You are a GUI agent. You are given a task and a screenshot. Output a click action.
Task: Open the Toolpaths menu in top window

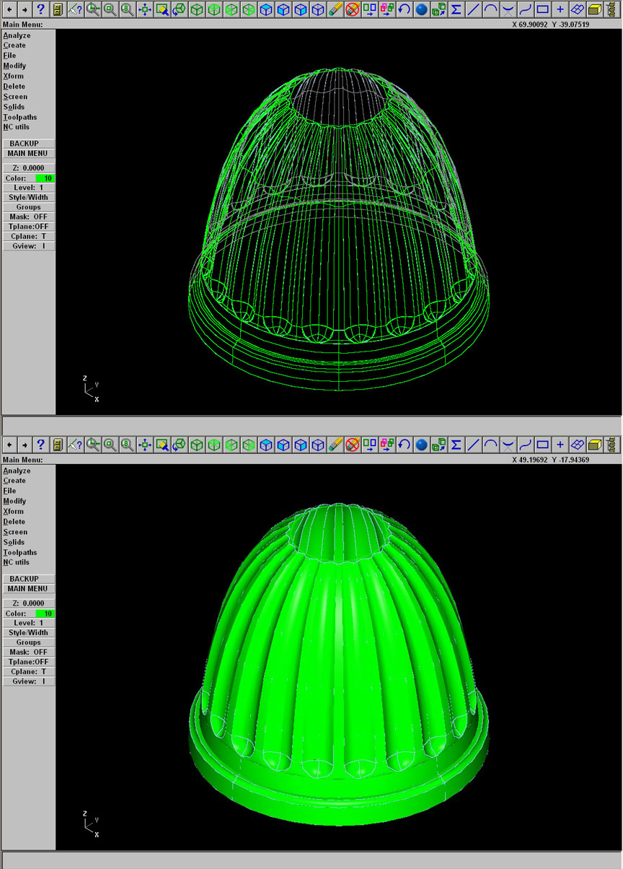click(20, 117)
